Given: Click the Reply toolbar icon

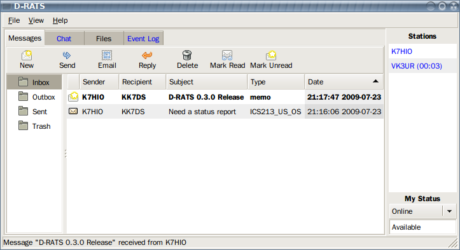Looking at the screenshot, I should tap(147, 55).
